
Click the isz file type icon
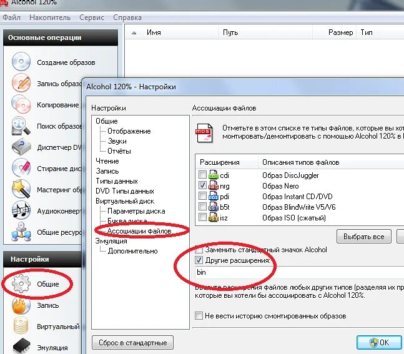(x=214, y=217)
